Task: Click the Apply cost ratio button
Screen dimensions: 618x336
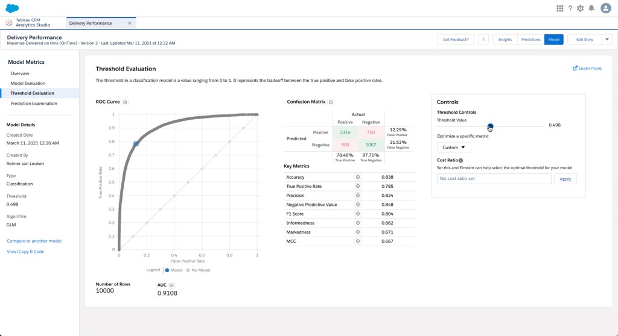Action: click(x=565, y=179)
